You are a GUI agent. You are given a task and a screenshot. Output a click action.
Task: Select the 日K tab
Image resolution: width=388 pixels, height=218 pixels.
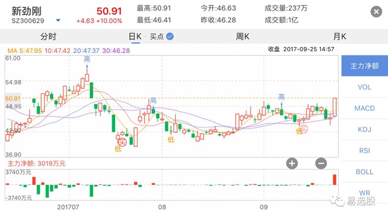(135, 36)
